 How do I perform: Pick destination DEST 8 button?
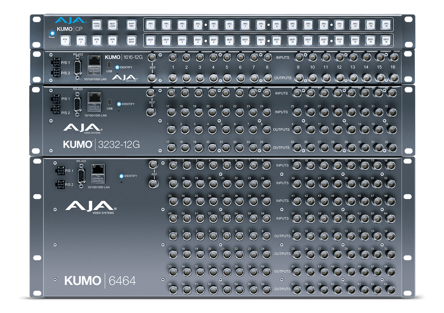[261, 41]
